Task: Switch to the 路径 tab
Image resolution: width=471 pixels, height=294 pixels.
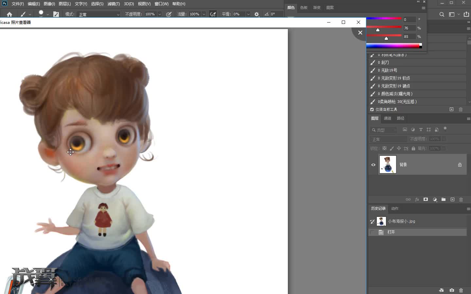Action: pyautogui.click(x=400, y=118)
